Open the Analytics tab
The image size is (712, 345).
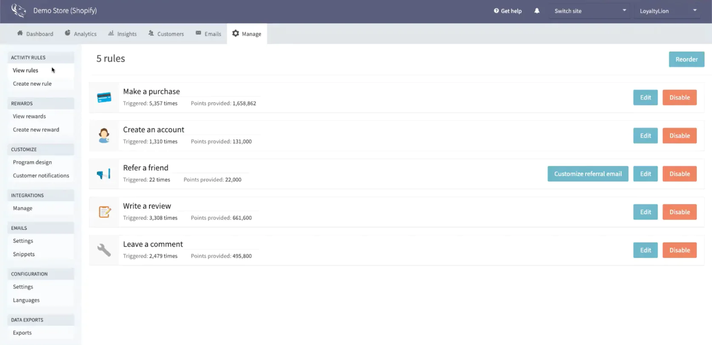[x=80, y=34]
